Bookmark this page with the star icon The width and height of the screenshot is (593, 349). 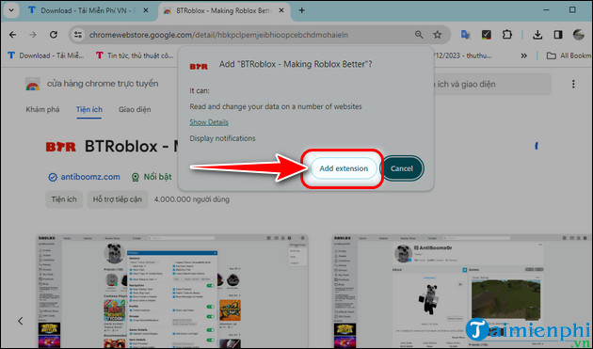pos(438,35)
